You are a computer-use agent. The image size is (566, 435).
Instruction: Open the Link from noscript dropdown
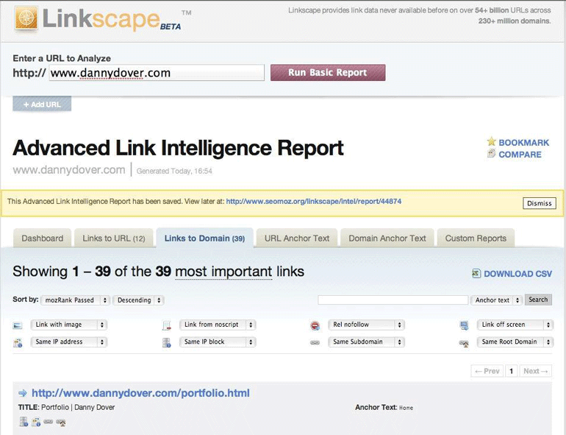click(x=218, y=325)
